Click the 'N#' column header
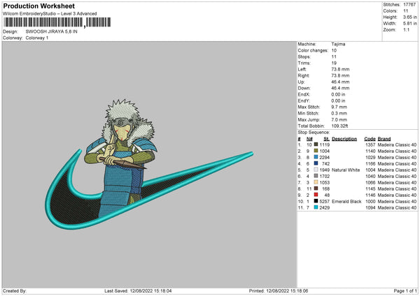Screen dimensions: 420x296 coord(309,139)
